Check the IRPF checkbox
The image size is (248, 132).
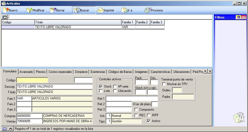pos(149,115)
